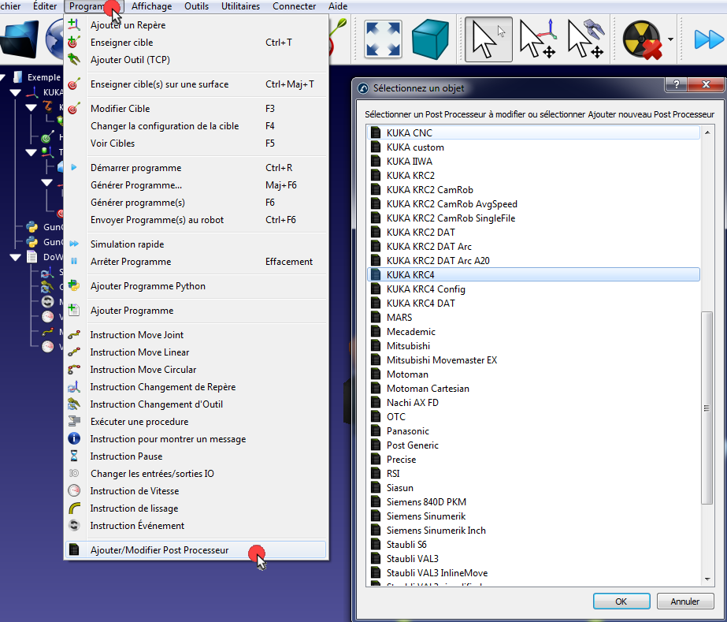Select Siemens Sinumerik Inch entry
Viewport: 727px width, 622px height.
point(534,530)
